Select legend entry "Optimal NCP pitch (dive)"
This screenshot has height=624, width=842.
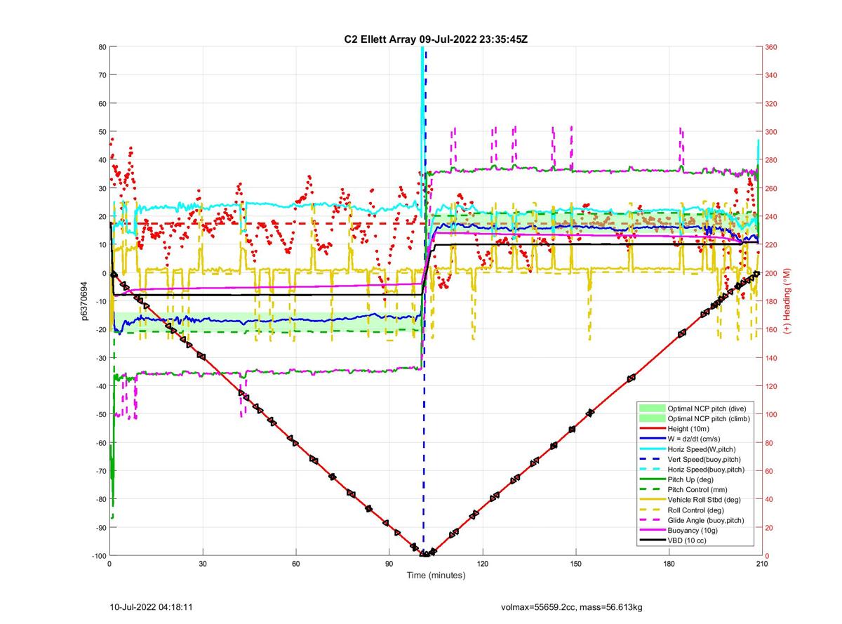click(707, 409)
